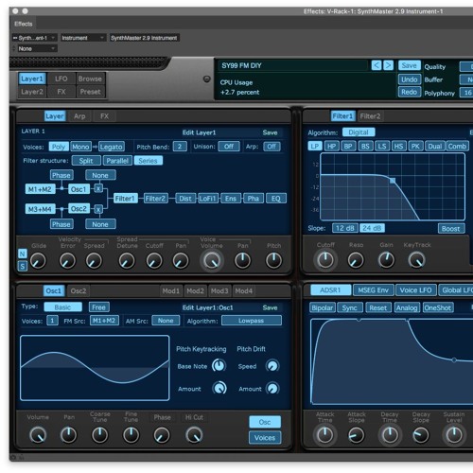Screen dimensions: 473x473
Task: Toggle Legato mode
Action: tap(112, 147)
